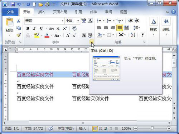Create a new blank document icon
The image size is (179, 134).
[x=34, y=5]
